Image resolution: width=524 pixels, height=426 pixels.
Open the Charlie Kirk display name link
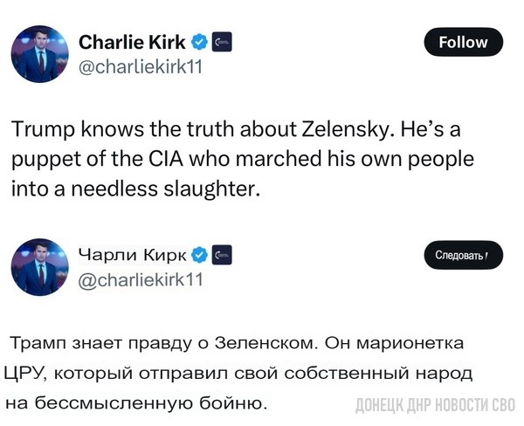coord(134,42)
